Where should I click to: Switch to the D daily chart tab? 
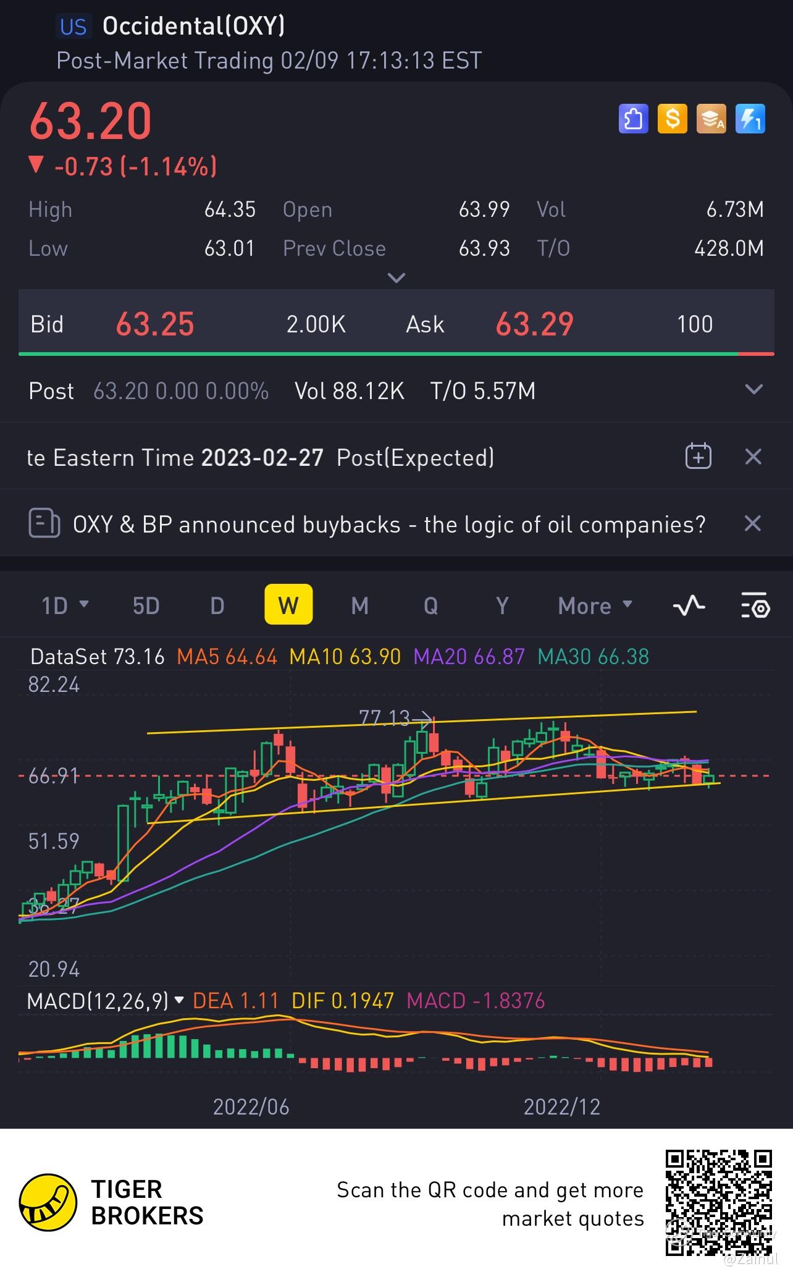(217, 605)
